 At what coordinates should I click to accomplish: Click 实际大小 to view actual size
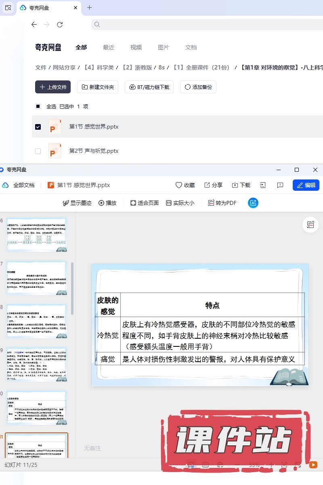(180, 203)
